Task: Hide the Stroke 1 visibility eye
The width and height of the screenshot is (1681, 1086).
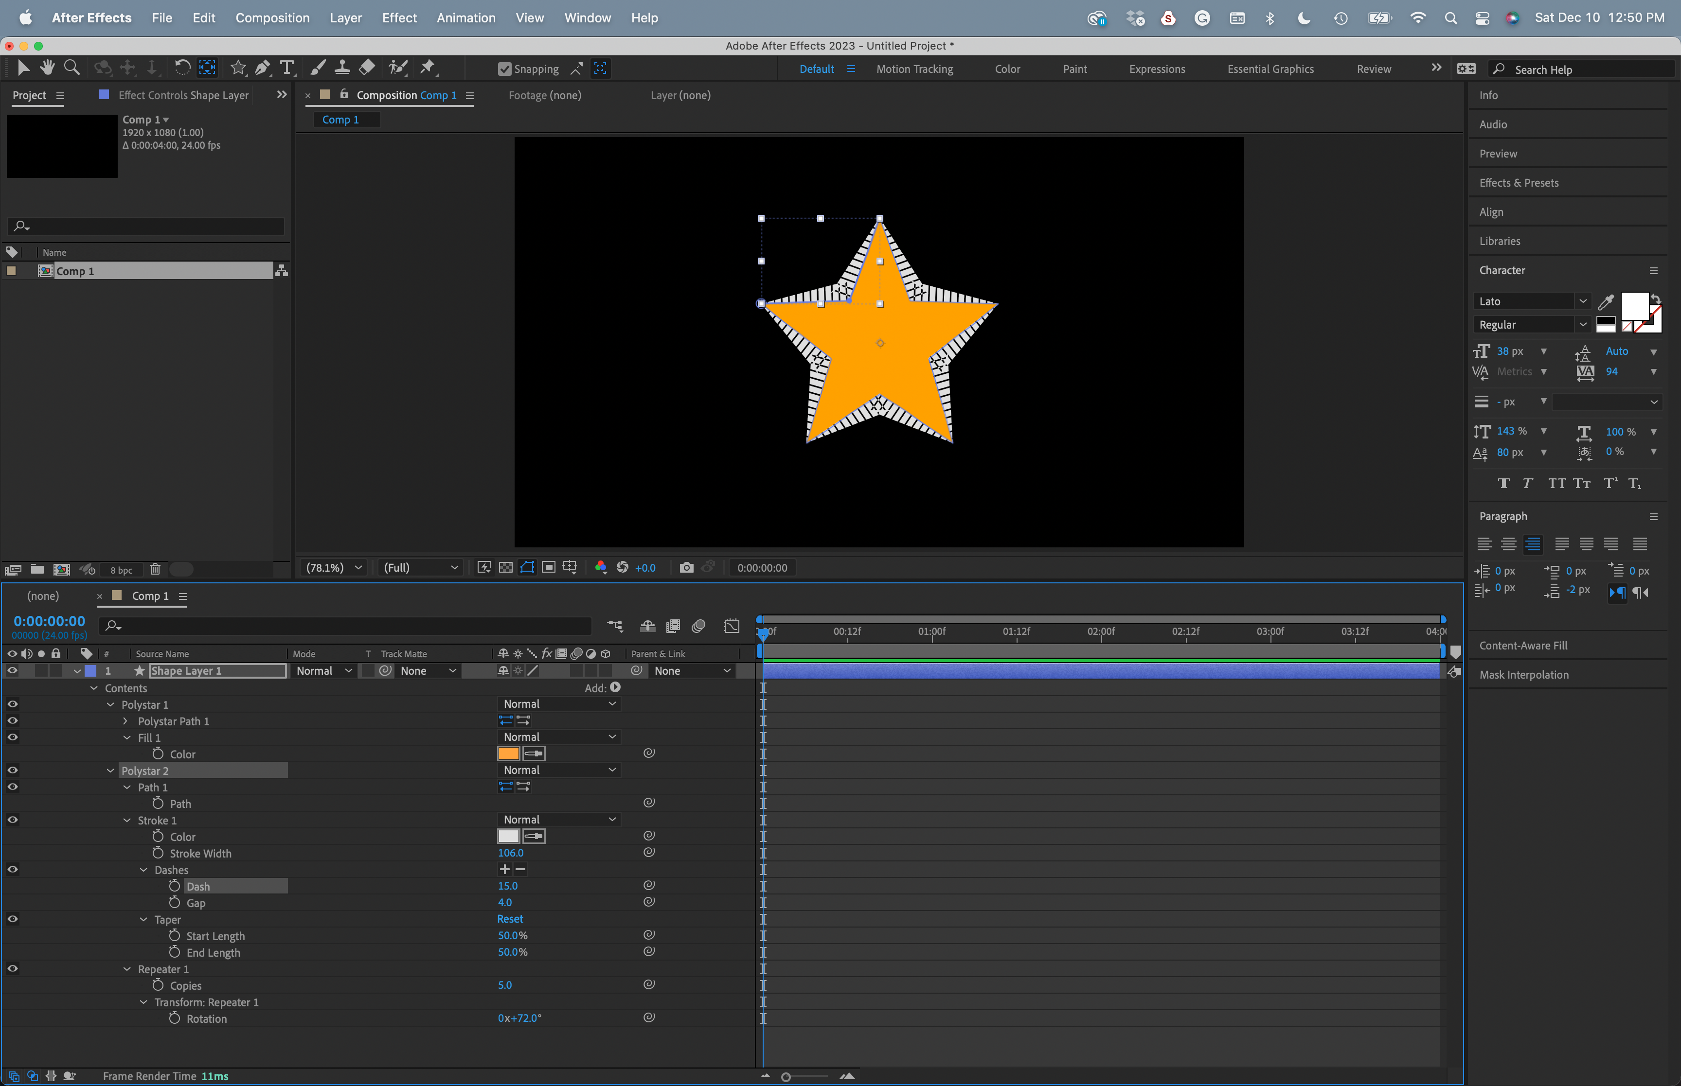Action: tap(12, 820)
